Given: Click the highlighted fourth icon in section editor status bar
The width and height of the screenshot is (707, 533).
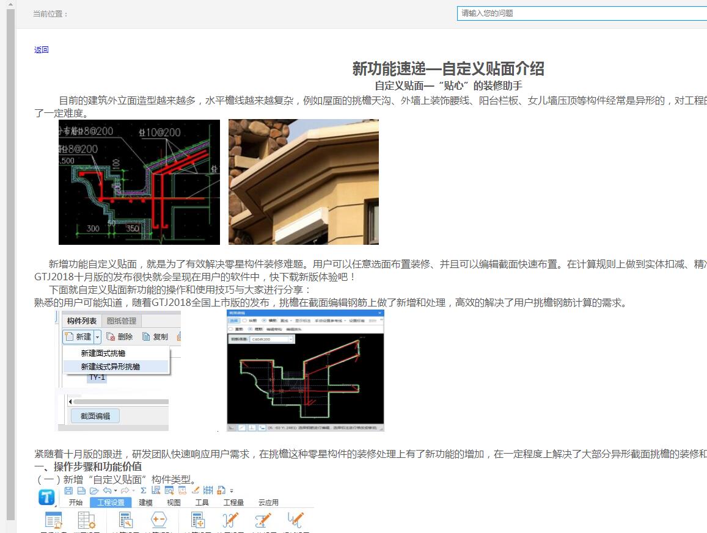Looking at the screenshot, I should tap(262, 427).
